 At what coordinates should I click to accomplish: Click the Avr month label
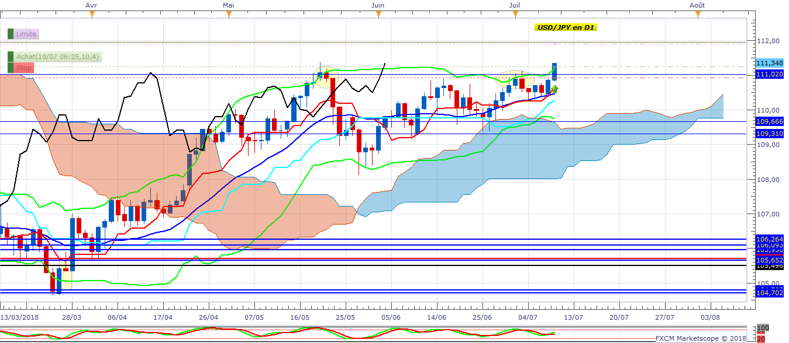(x=91, y=5)
